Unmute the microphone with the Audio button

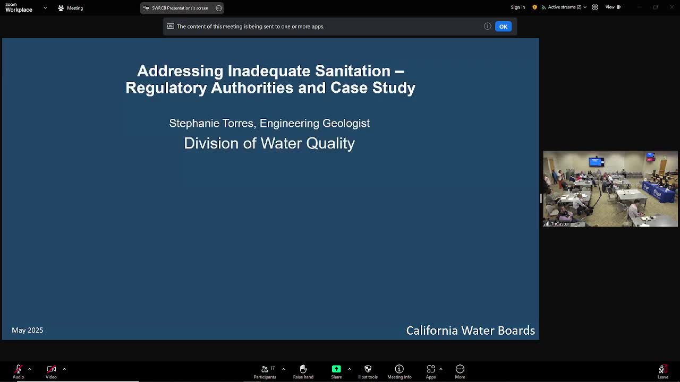pyautogui.click(x=18, y=371)
